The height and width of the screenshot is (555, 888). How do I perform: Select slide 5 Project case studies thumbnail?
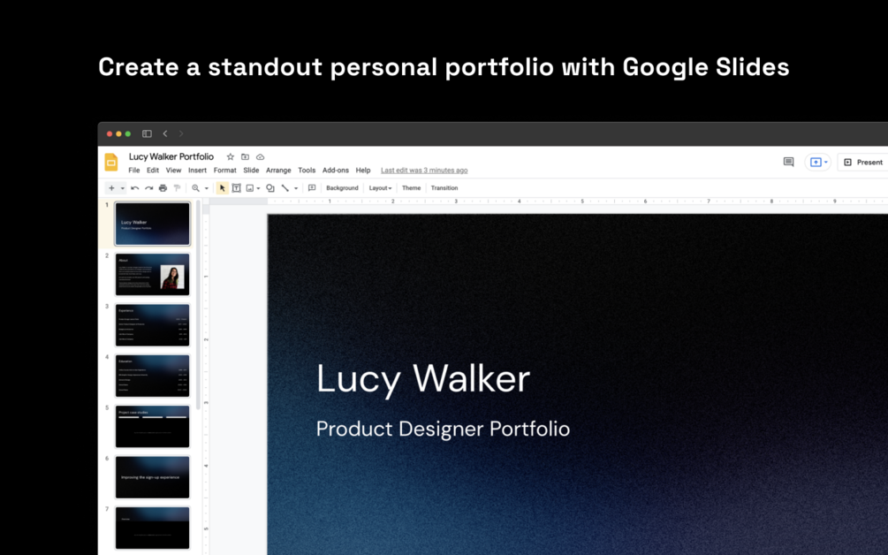tap(152, 427)
